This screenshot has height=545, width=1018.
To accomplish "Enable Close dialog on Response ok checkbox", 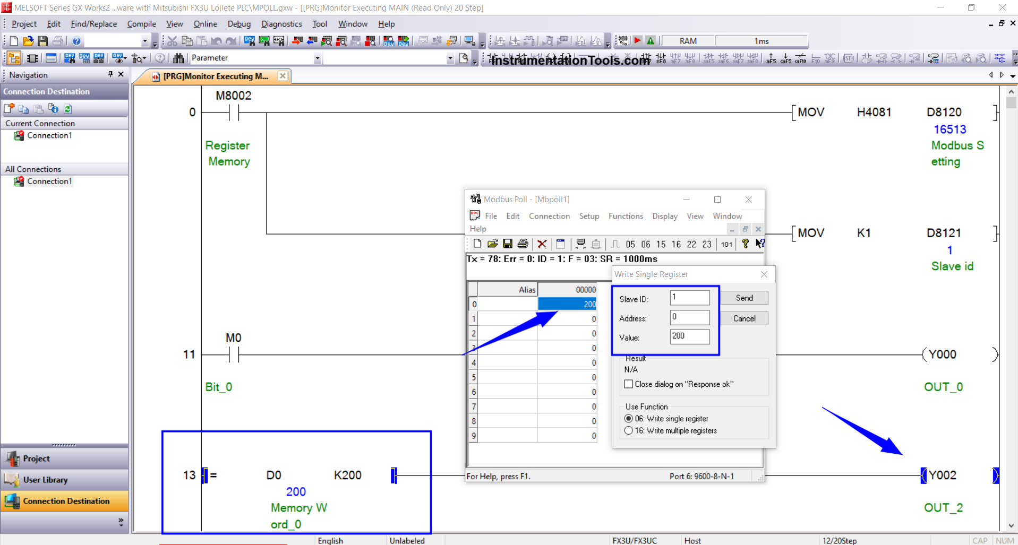I will point(629,384).
